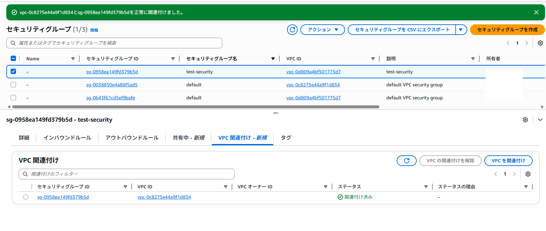
Task: Refresh the security groups list
Action: pos(292,30)
